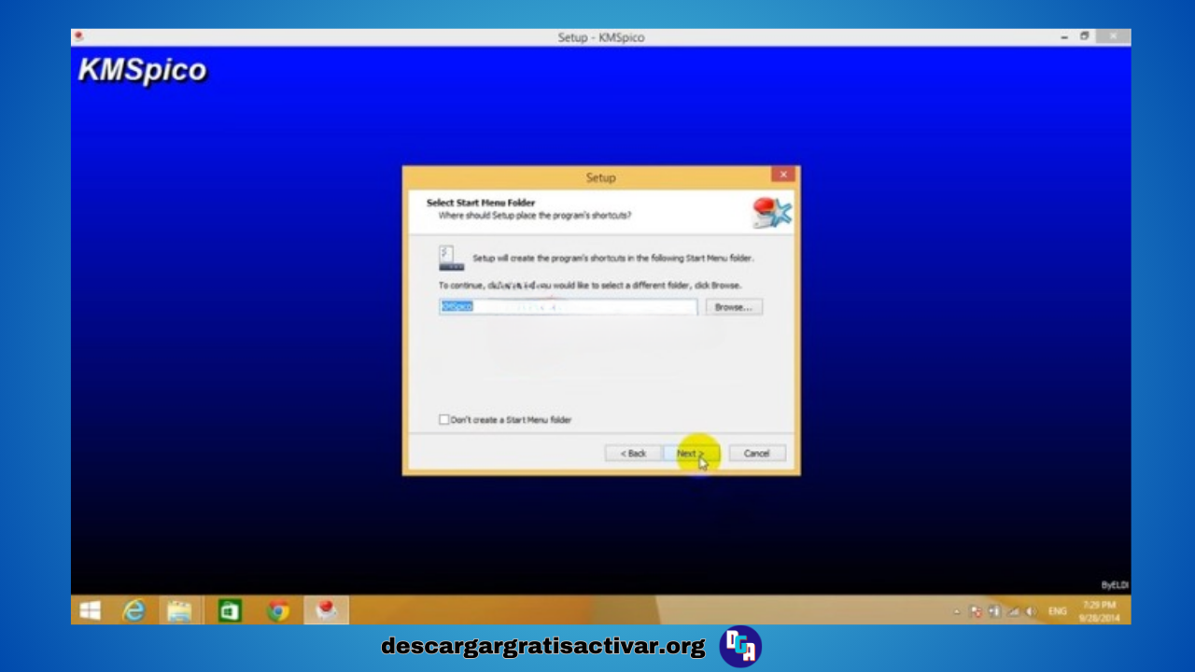The image size is (1195, 672).
Task: Open File Explorer from the taskbar
Action: [x=179, y=611]
